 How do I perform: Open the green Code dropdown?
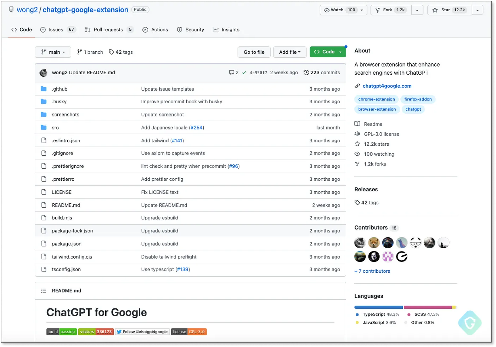(x=328, y=52)
